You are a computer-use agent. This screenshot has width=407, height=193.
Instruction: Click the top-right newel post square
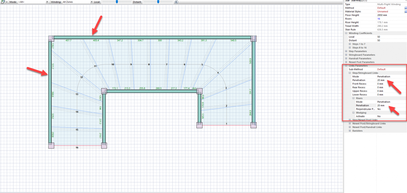(x=253, y=39)
